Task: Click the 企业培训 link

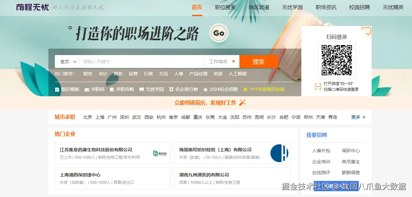Action: tap(321, 162)
